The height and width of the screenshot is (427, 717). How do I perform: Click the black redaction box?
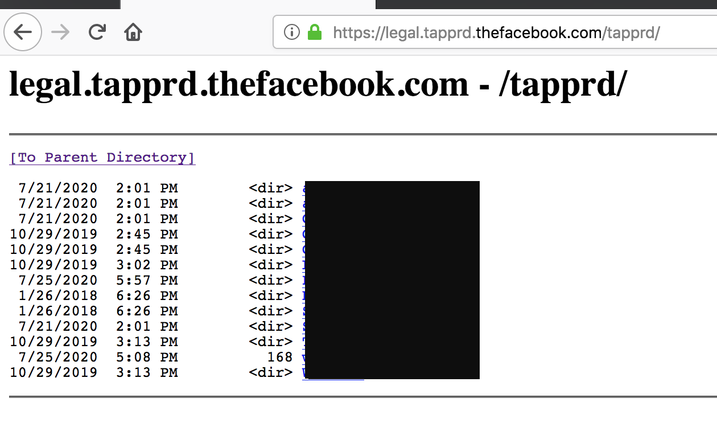[x=392, y=280]
